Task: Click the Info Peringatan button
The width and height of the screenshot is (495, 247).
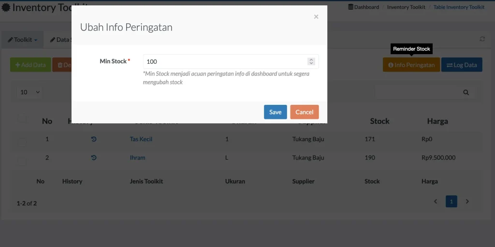Action: click(411, 65)
